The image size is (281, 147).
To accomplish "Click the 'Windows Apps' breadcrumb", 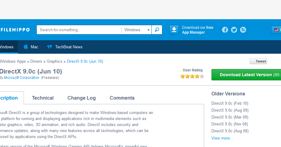I will pos(13,61).
